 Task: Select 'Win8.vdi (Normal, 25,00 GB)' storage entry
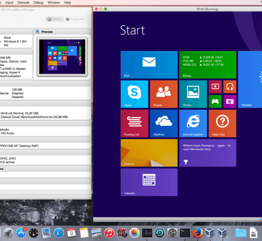[20, 113]
